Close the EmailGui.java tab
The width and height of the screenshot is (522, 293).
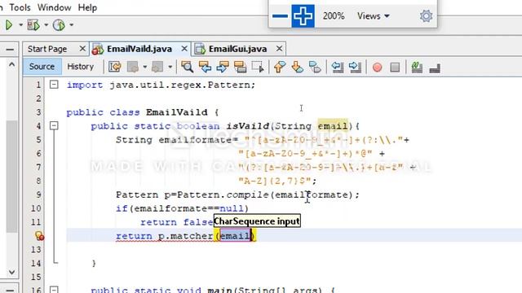tap(279, 49)
